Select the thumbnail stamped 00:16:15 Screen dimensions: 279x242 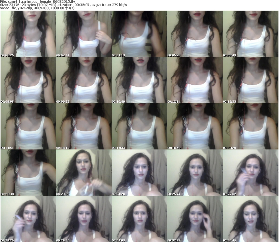tap(84, 126)
